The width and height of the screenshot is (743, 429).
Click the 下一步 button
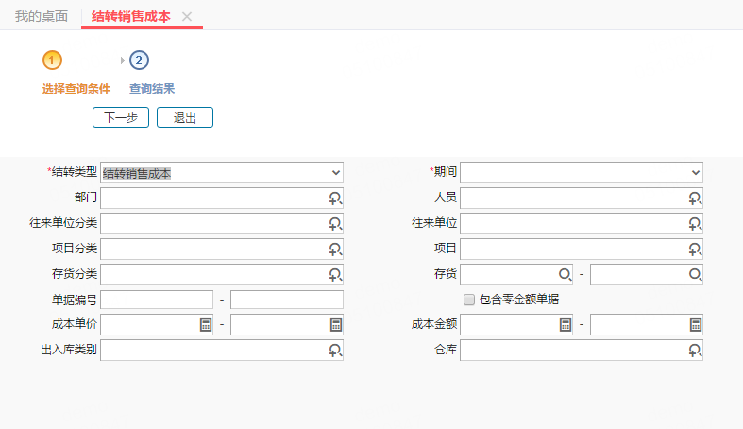121,117
